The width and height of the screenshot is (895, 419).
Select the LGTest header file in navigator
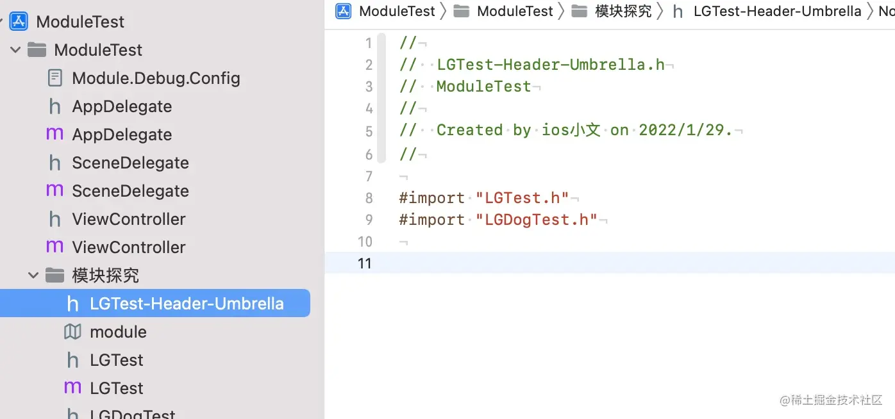(x=117, y=360)
